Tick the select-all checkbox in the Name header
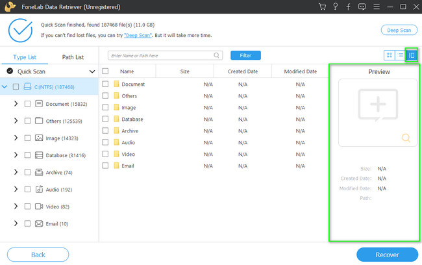Viewport: 422px width, 265px height. click(105, 71)
